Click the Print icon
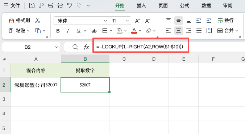The height and width of the screenshot is (134, 245). (x=51, y=6)
